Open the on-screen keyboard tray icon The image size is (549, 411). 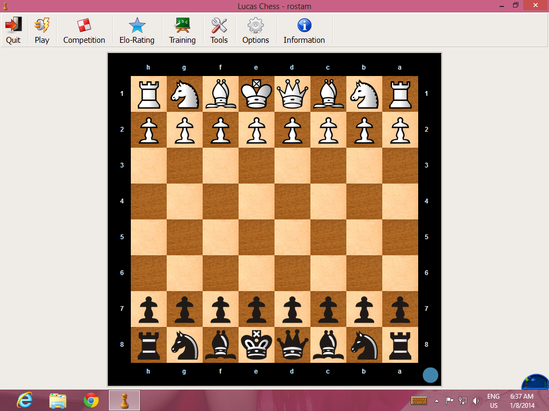(419, 400)
